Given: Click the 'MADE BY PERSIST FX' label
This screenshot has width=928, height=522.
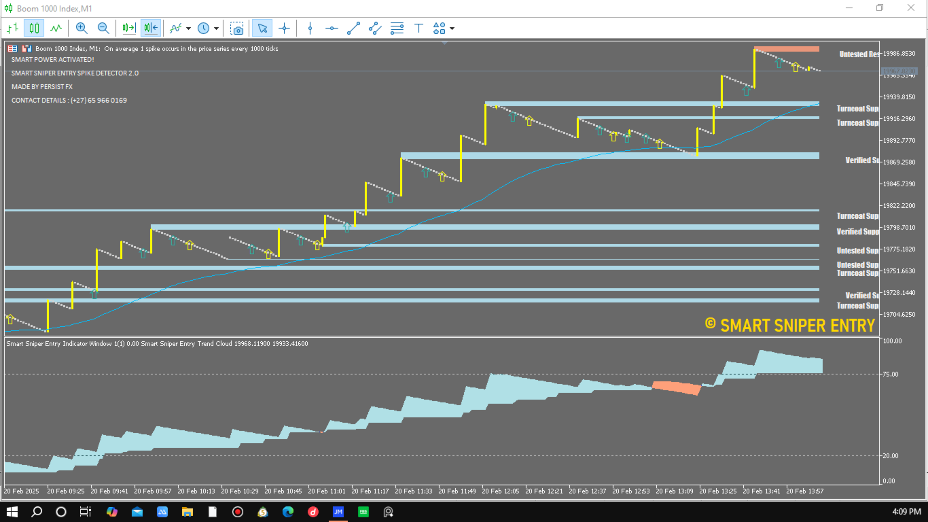Looking at the screenshot, I should click(42, 87).
